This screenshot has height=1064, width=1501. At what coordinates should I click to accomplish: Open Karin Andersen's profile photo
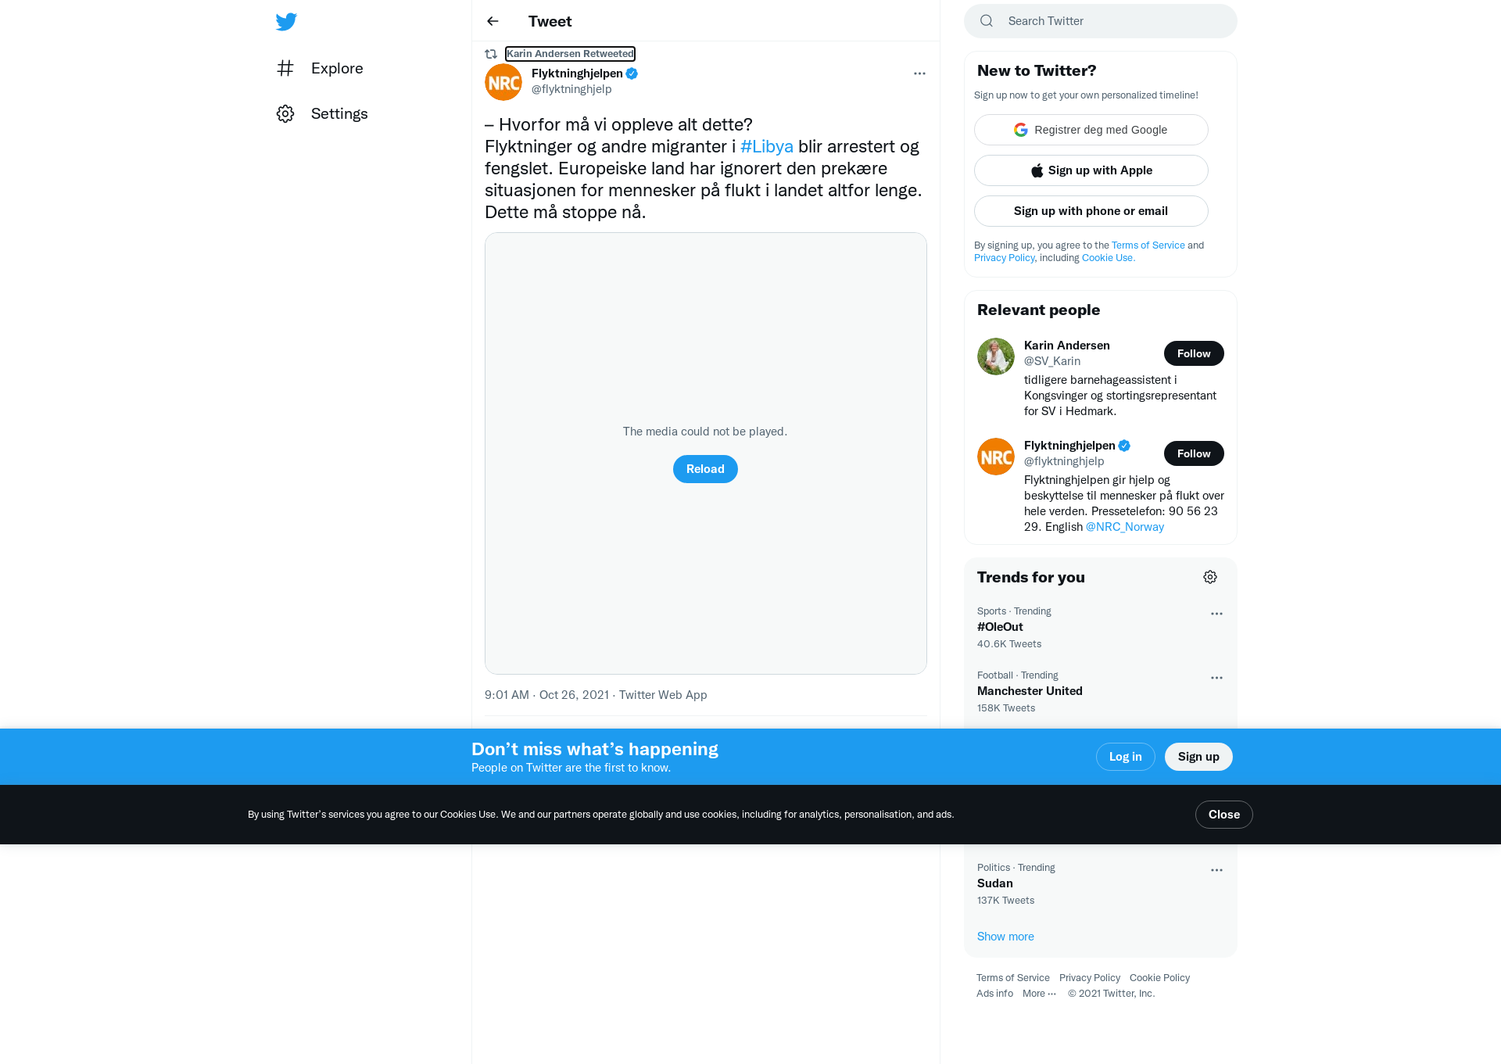(x=996, y=356)
